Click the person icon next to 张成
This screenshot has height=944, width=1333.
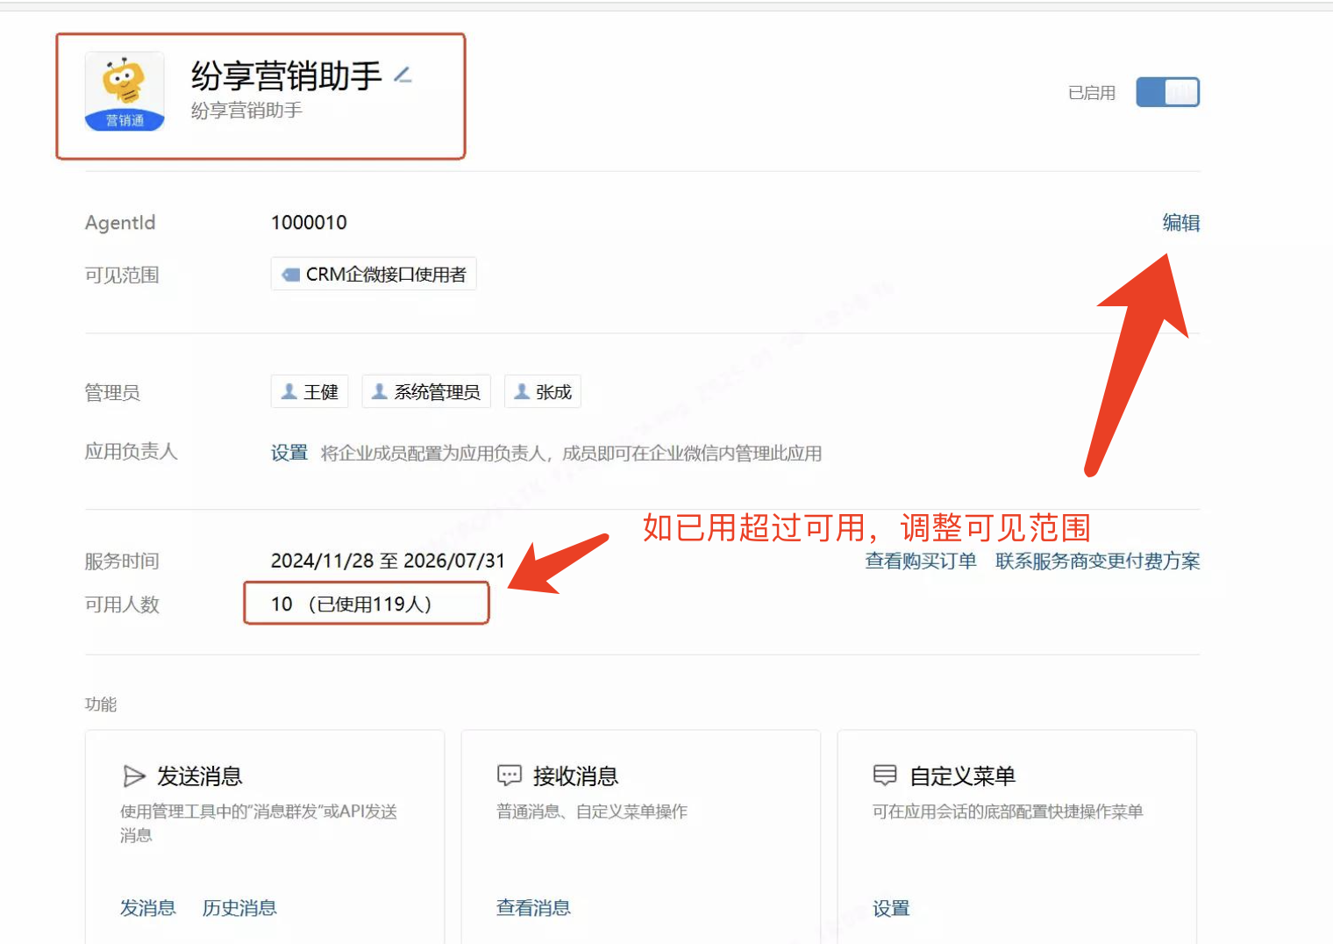(521, 391)
